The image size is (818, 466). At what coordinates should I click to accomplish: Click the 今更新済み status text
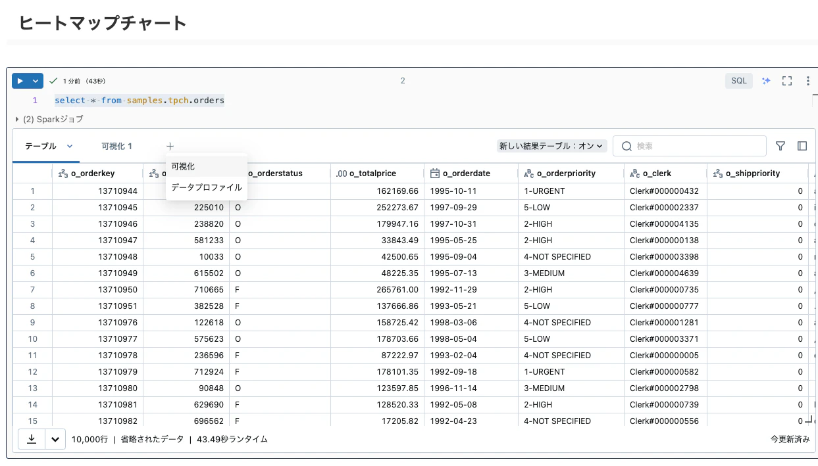[790, 439]
